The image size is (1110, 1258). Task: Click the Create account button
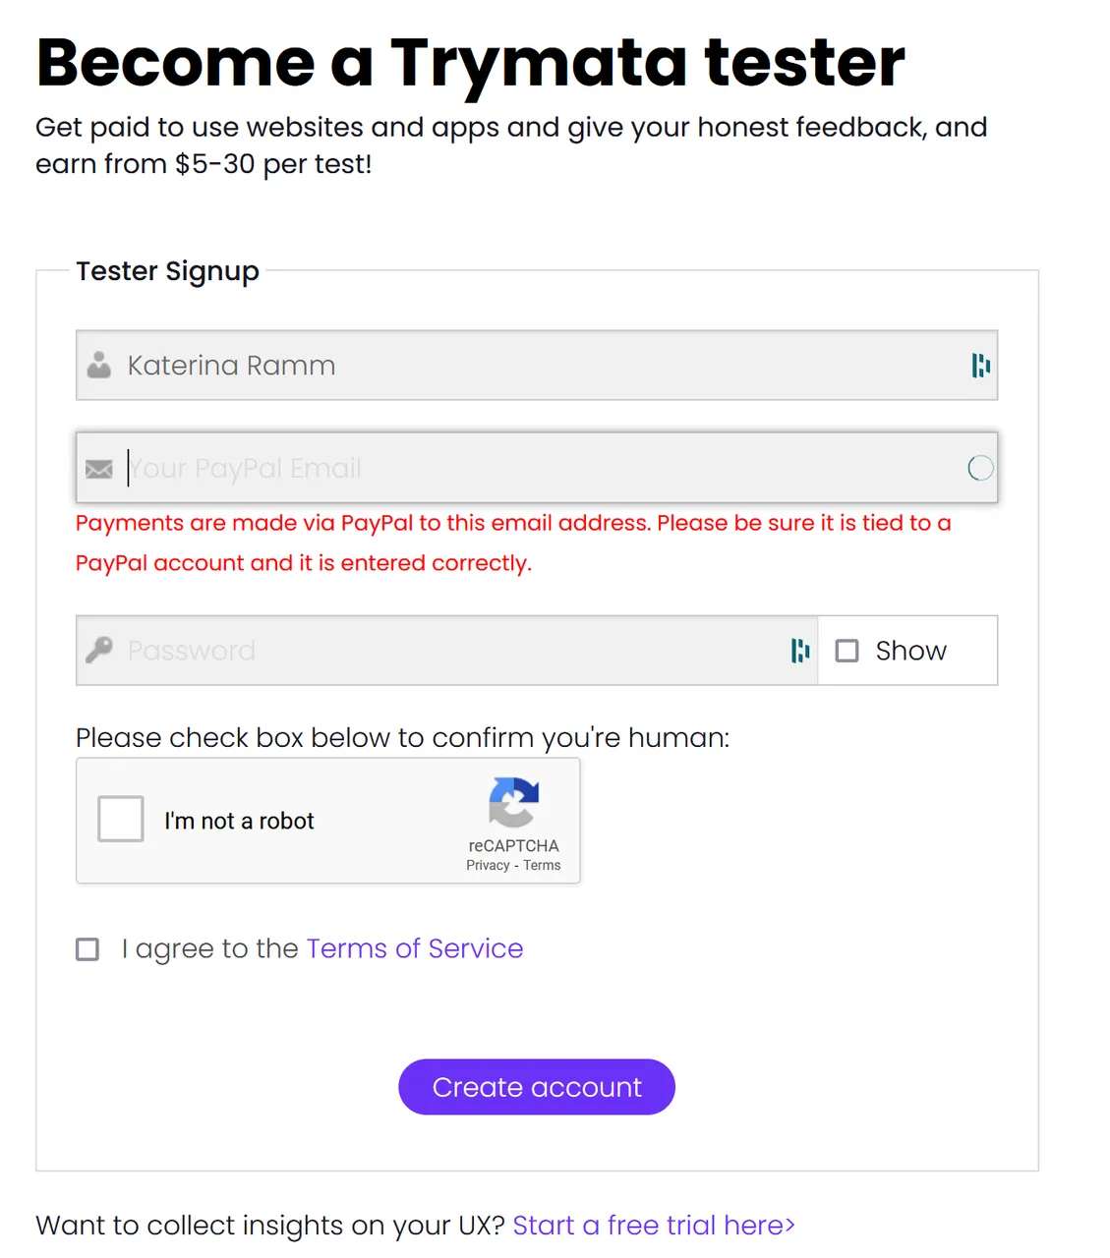537,1087
